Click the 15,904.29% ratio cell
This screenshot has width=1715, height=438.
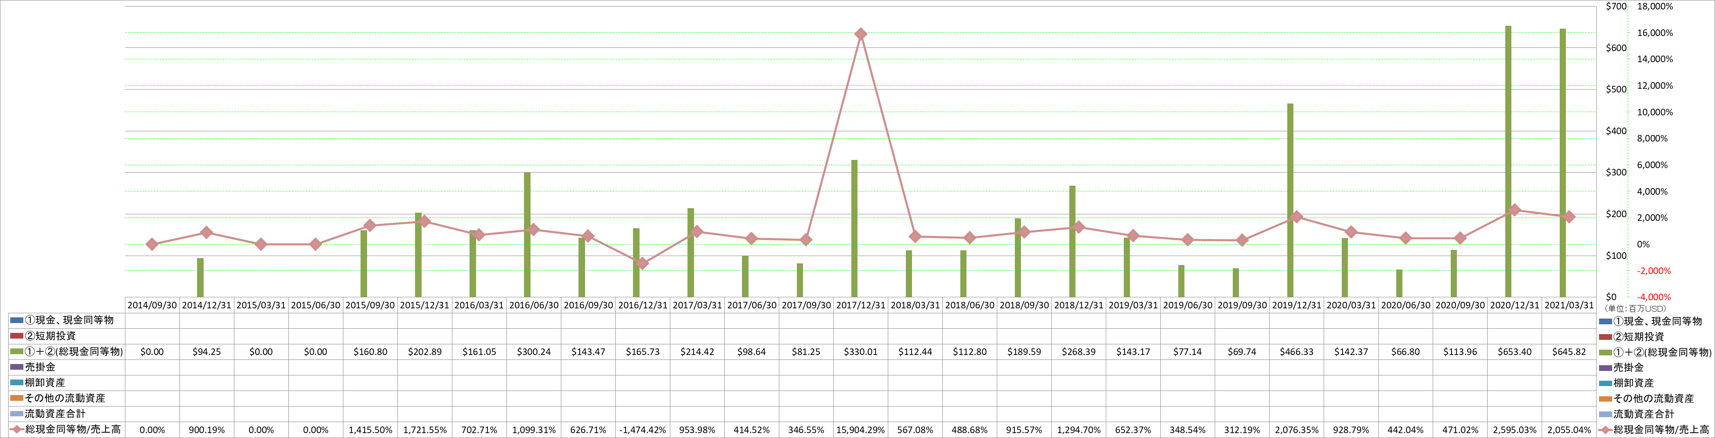click(x=861, y=430)
